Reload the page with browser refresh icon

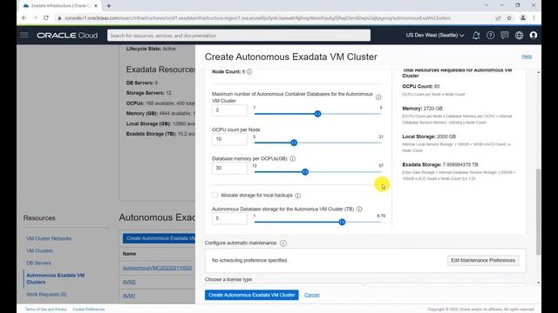click(x=46, y=17)
